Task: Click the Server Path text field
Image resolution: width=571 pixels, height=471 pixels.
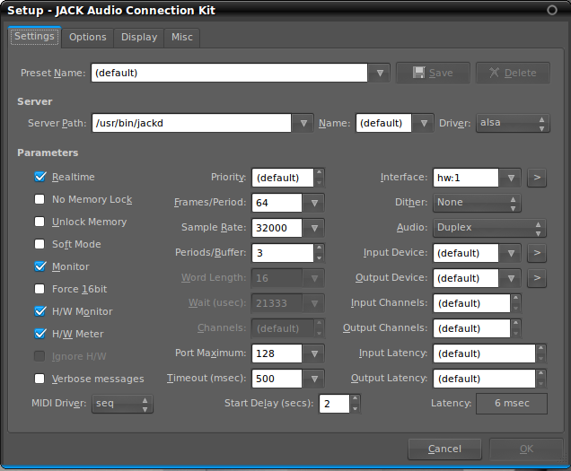Action: [190, 123]
